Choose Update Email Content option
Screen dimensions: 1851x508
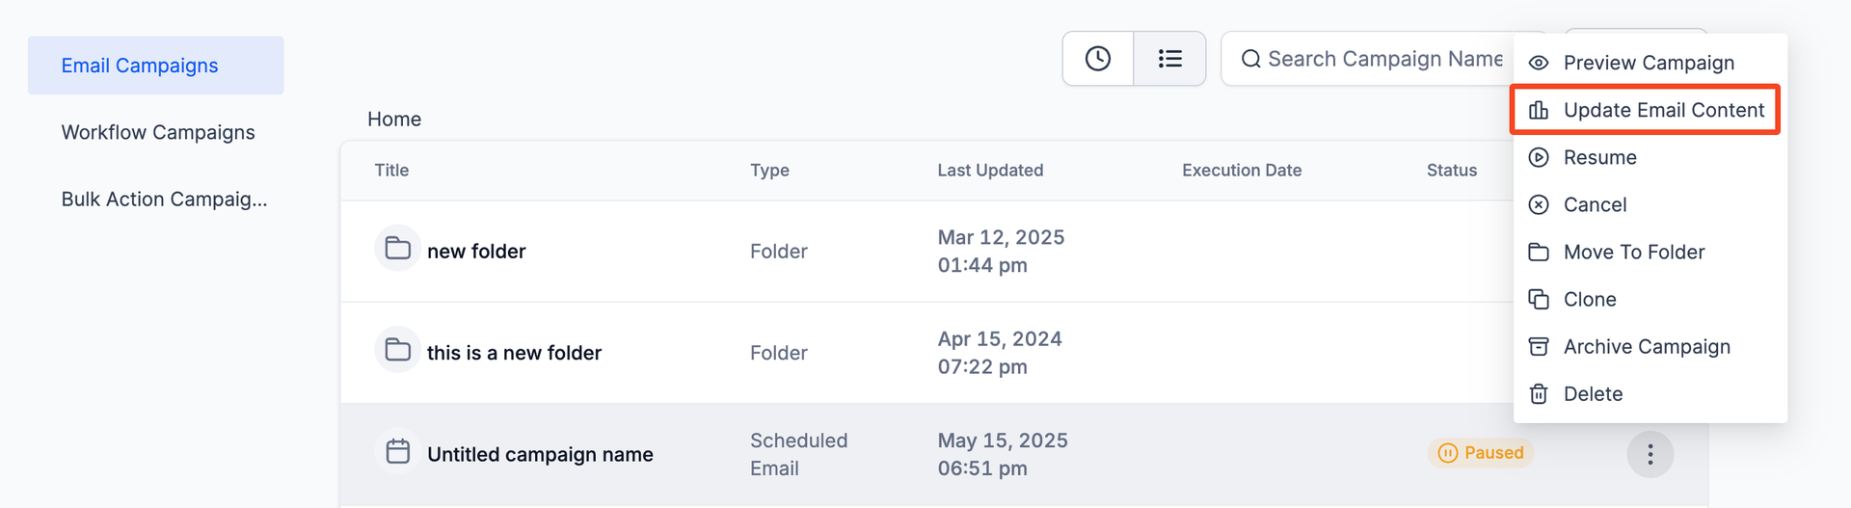tap(1645, 110)
